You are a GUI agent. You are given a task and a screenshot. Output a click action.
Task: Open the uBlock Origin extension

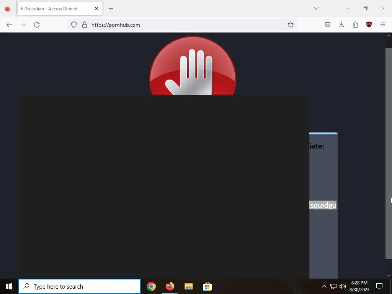pyautogui.click(x=369, y=25)
